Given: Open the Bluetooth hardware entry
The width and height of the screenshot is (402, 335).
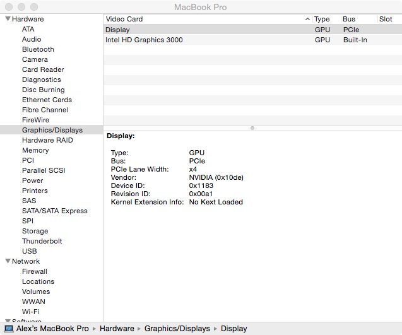Looking at the screenshot, I should pyautogui.click(x=38, y=49).
